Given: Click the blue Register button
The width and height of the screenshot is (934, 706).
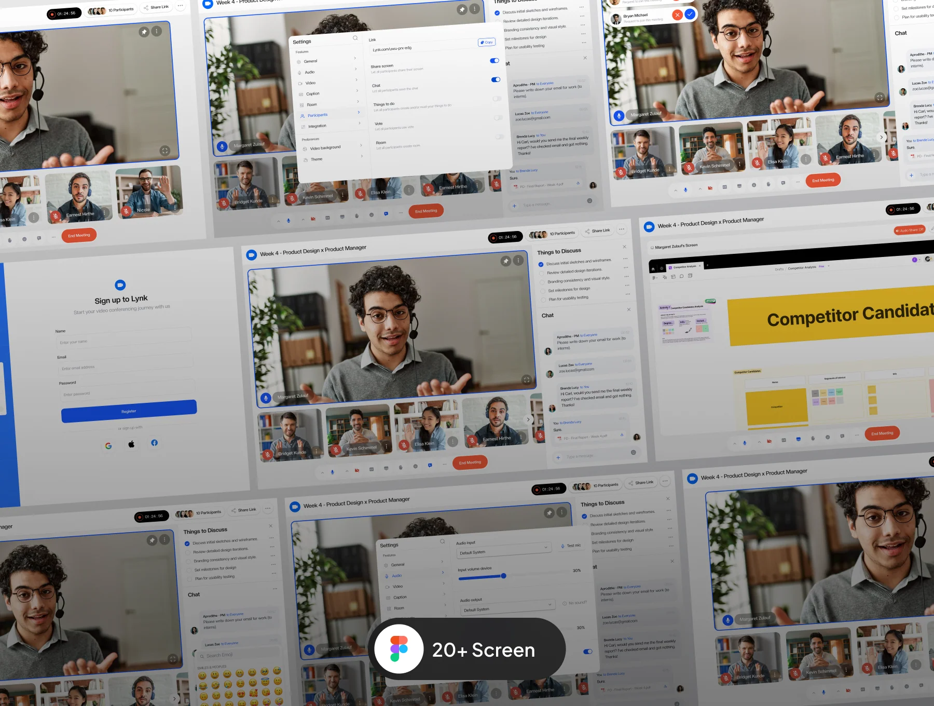Looking at the screenshot, I should click(129, 411).
